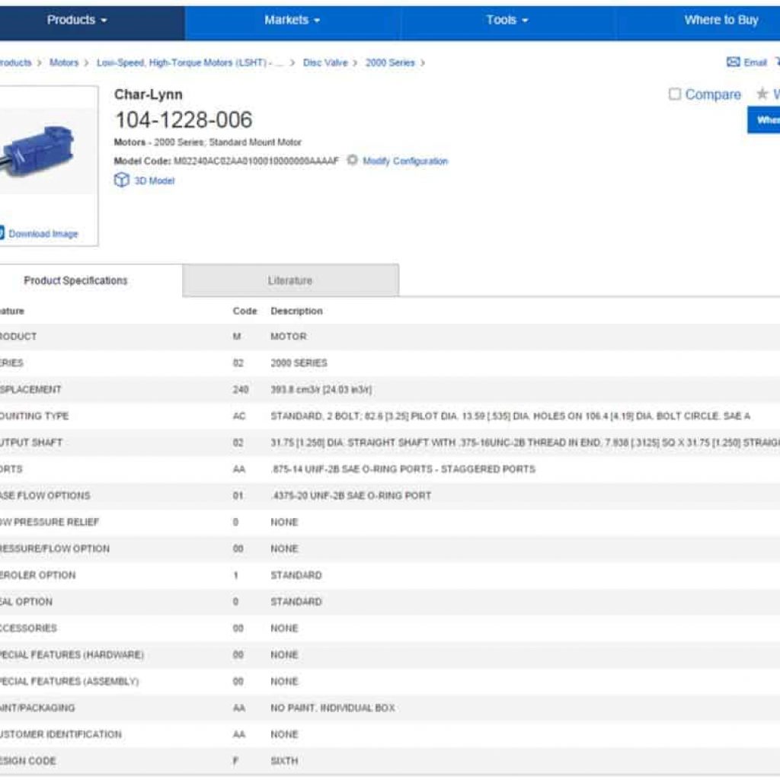Click the Email envelope icon
Screen dimensions: 780x780
(x=732, y=62)
